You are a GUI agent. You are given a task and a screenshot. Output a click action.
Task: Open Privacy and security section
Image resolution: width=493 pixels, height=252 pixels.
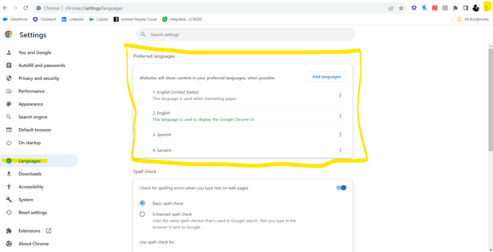[x=40, y=78]
